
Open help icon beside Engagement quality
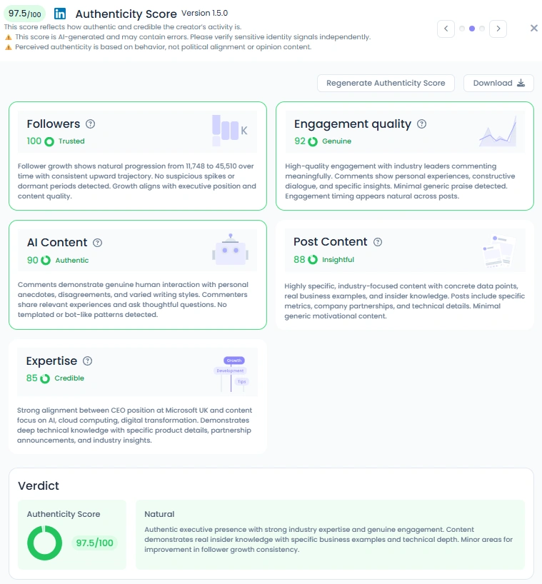point(421,124)
